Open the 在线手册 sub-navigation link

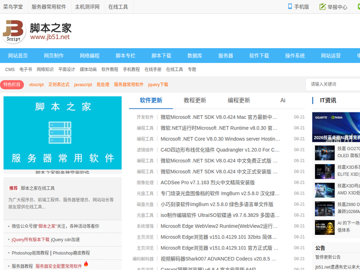[153, 69]
